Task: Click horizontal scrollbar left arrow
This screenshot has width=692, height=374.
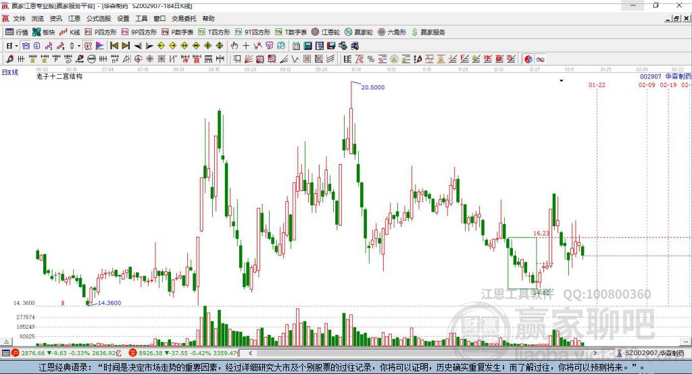Action: [x=251, y=353]
